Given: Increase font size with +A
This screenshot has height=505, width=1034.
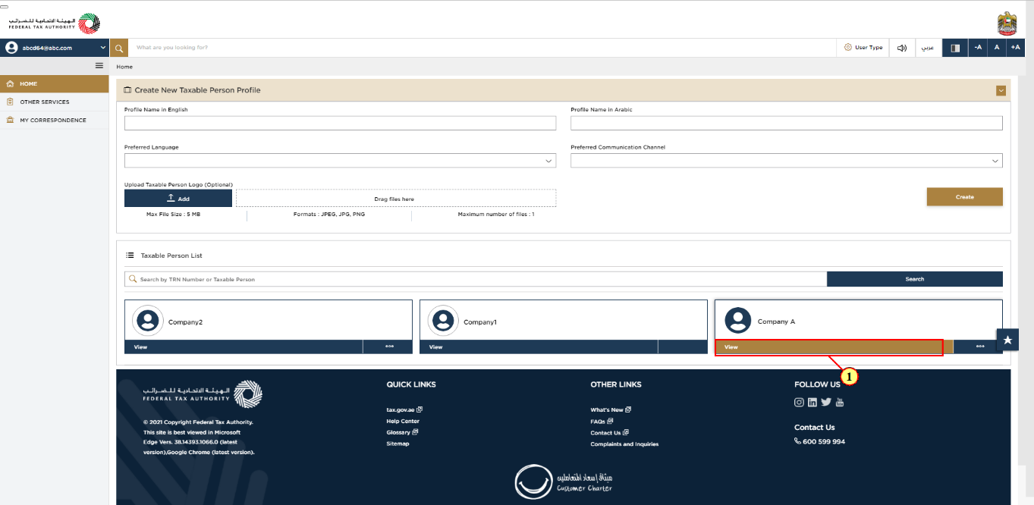Looking at the screenshot, I should coord(1016,48).
